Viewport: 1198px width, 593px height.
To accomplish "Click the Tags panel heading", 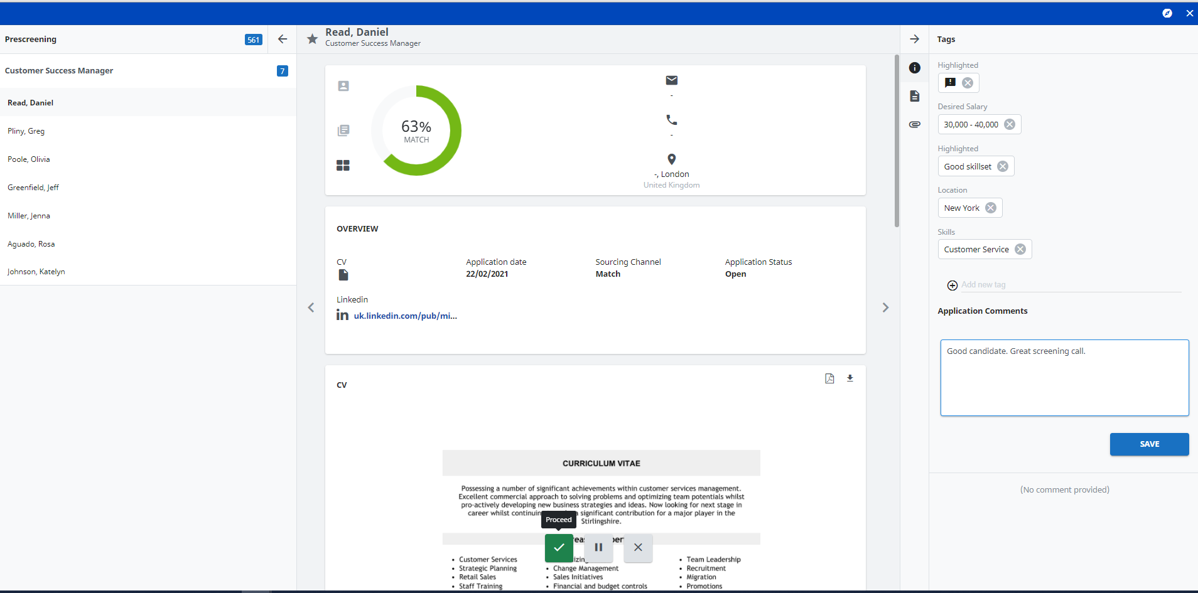I will pos(946,39).
